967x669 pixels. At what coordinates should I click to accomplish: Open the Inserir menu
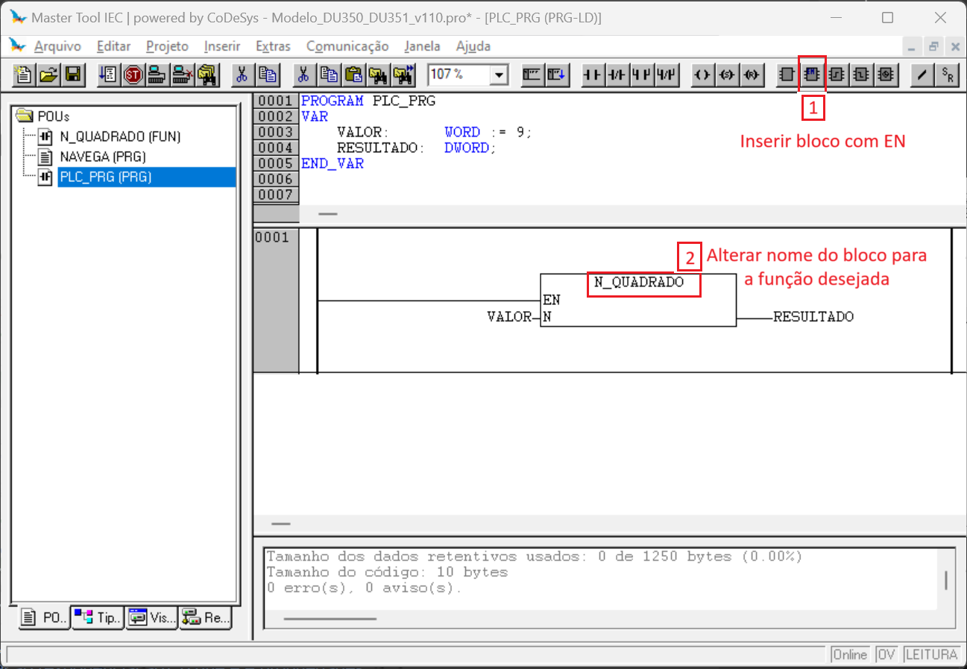pyautogui.click(x=222, y=46)
